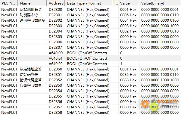Click the binary value of D32307

click(x=160, y=48)
